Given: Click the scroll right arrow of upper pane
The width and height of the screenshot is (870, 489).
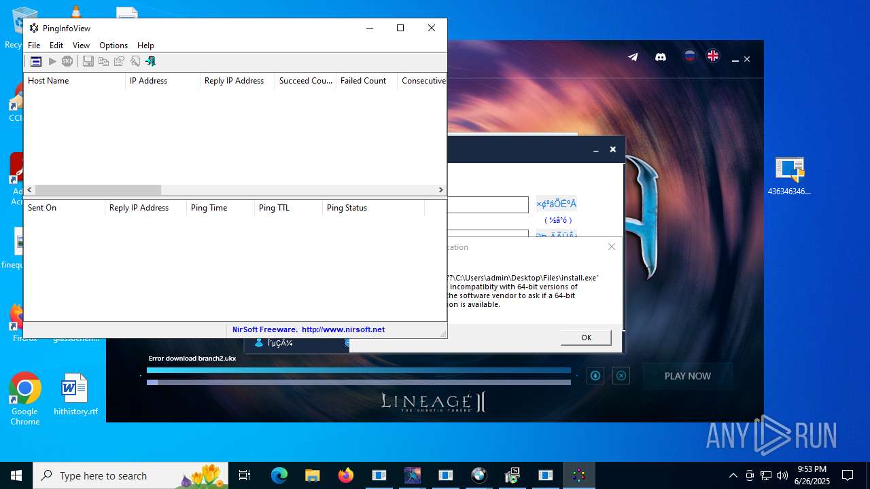Looking at the screenshot, I should (x=440, y=190).
